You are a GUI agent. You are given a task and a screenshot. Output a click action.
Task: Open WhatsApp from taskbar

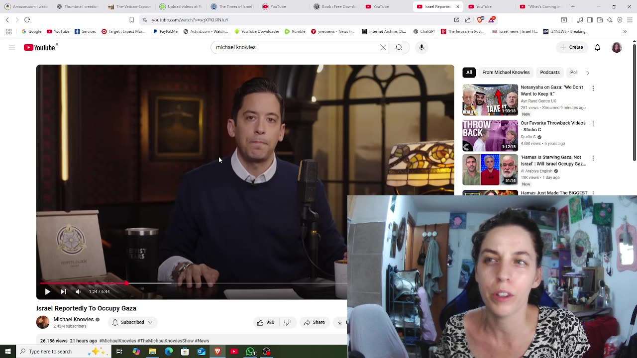pos(250,352)
